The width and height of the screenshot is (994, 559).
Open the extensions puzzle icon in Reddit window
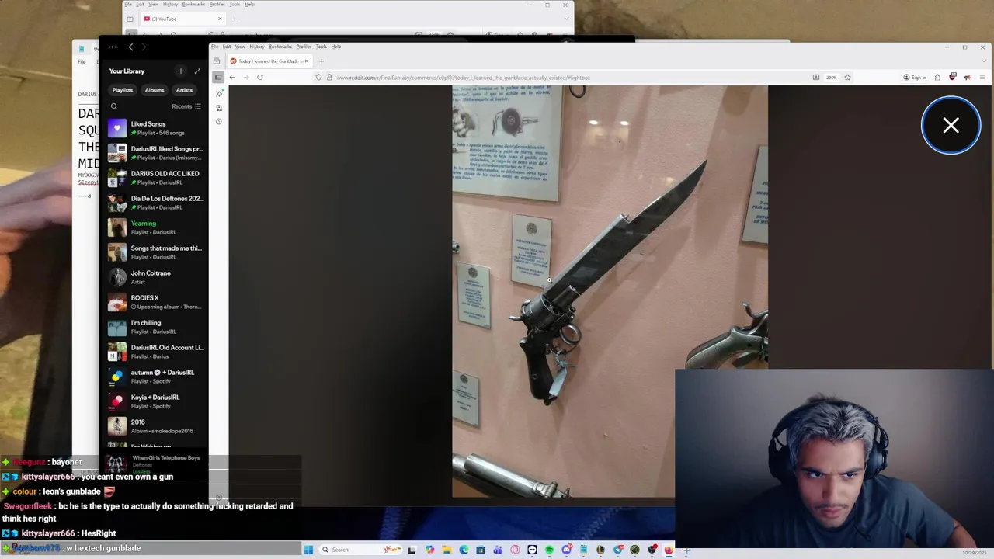(x=937, y=77)
